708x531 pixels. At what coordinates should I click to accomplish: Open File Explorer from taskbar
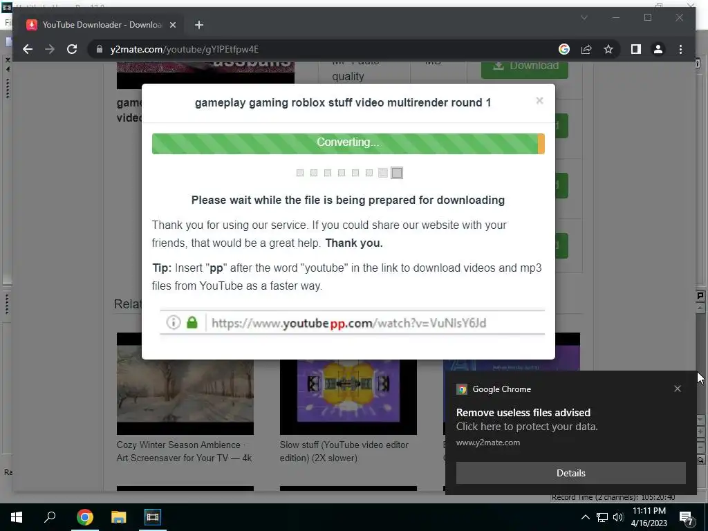(119, 517)
